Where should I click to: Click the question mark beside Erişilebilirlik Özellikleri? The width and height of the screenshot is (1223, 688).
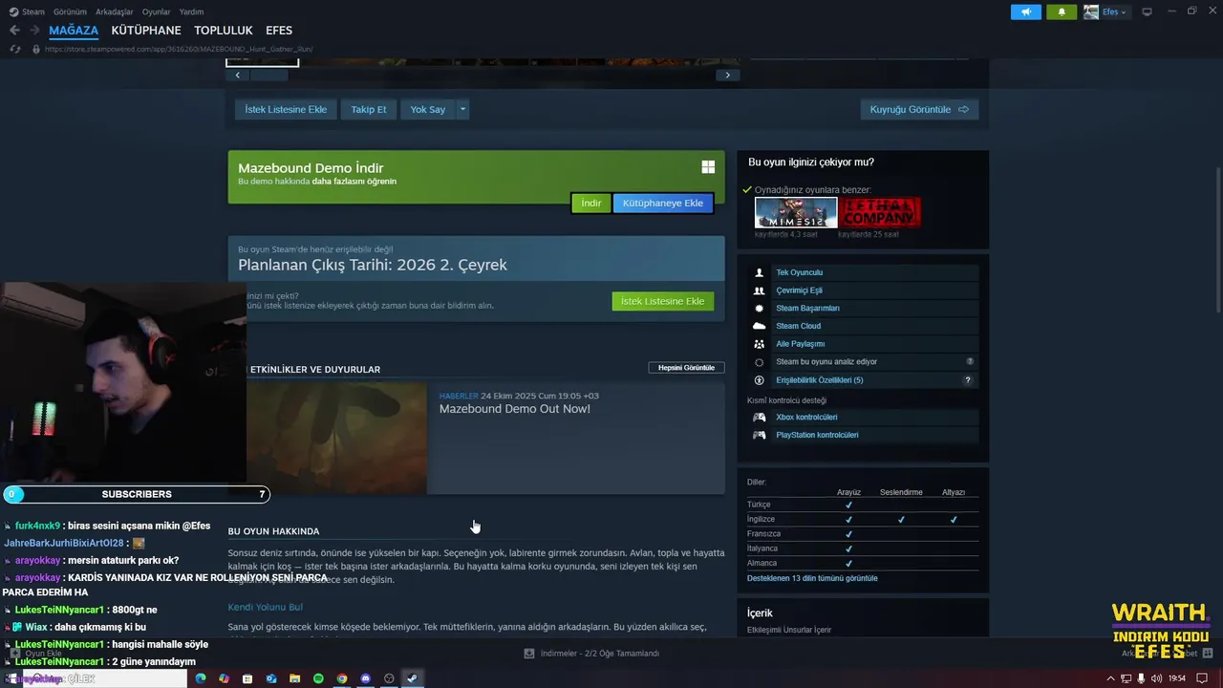(967, 380)
